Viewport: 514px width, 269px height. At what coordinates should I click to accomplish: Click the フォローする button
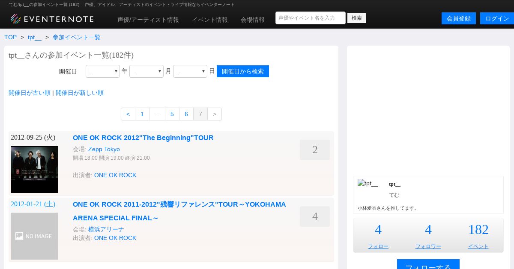click(428, 265)
